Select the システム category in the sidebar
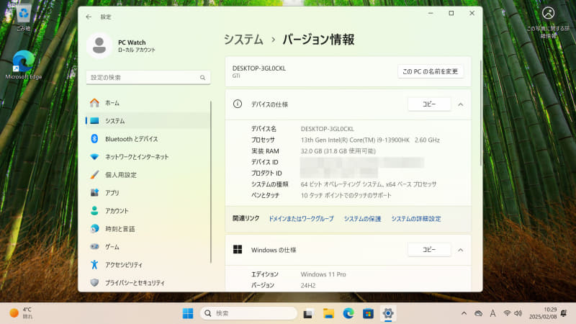The height and width of the screenshot is (324, 576). 148,121
